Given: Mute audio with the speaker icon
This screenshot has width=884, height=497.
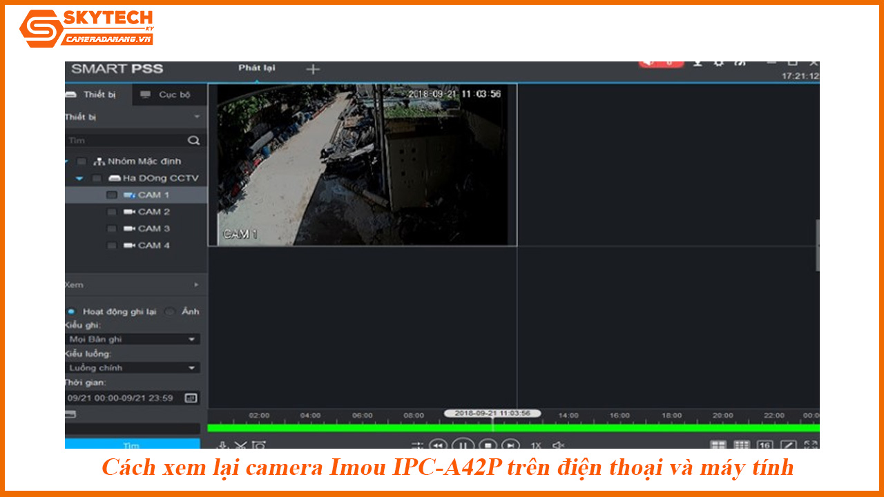Looking at the screenshot, I should (x=558, y=445).
